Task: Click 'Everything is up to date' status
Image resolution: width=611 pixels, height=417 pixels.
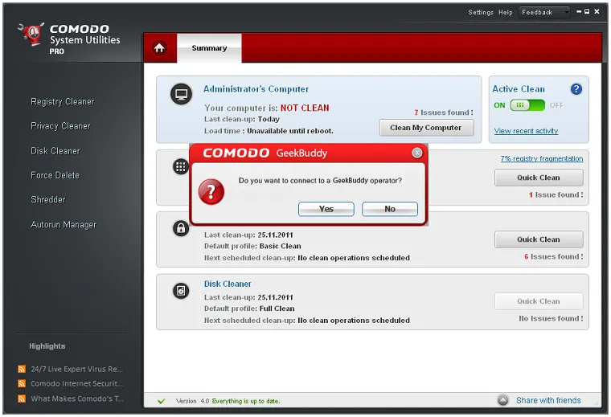Action: [246, 401]
